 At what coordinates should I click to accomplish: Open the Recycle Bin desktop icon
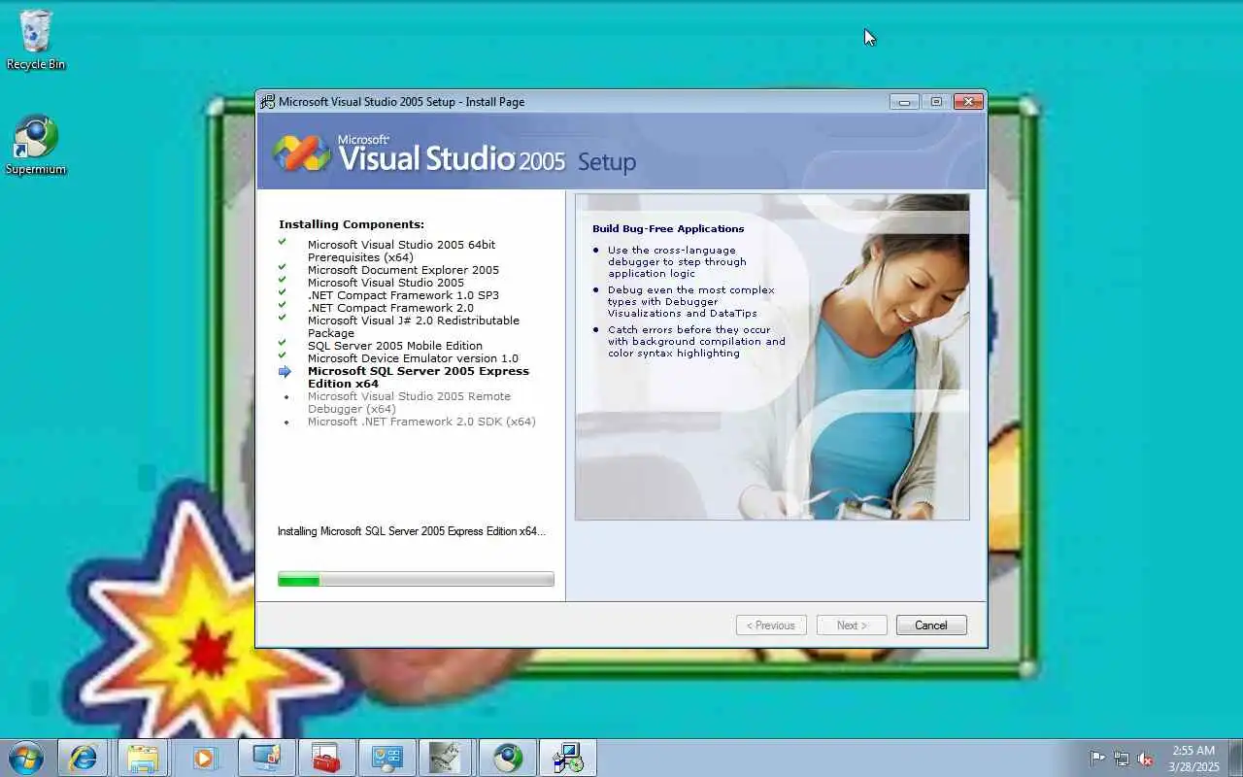[x=36, y=39]
